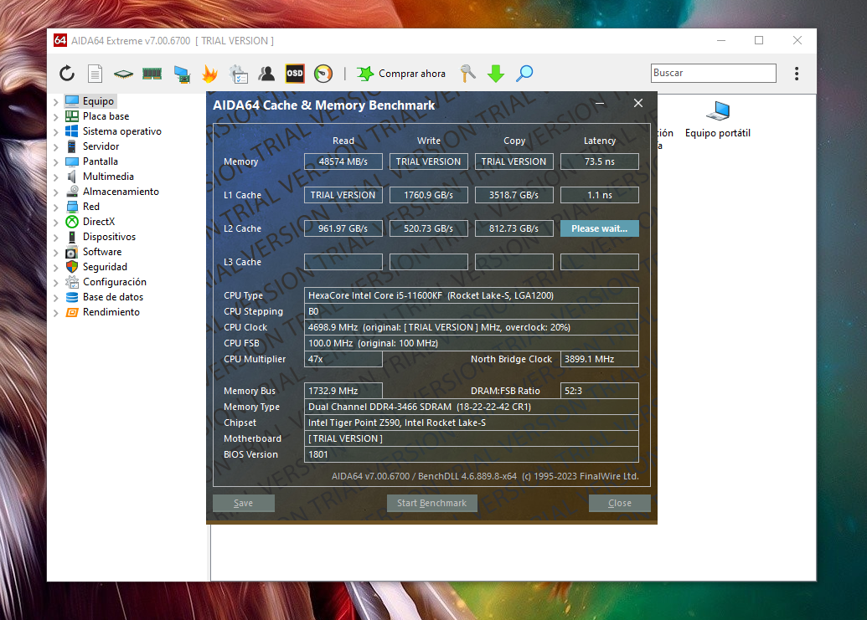Screen dimensions: 867x620
Task: Click the Configuración settings icon
Action: 72,282
